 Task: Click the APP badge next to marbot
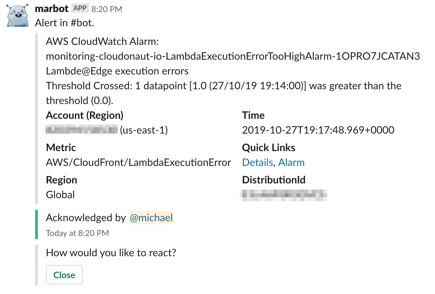click(x=80, y=8)
